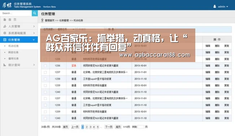Click the 转到 page number input

click(141, 127)
